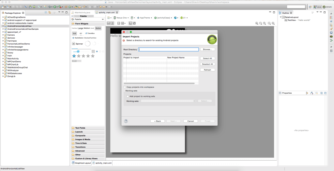Open the DDMS perspective
The image size is (334, 171).
(x=327, y=7)
